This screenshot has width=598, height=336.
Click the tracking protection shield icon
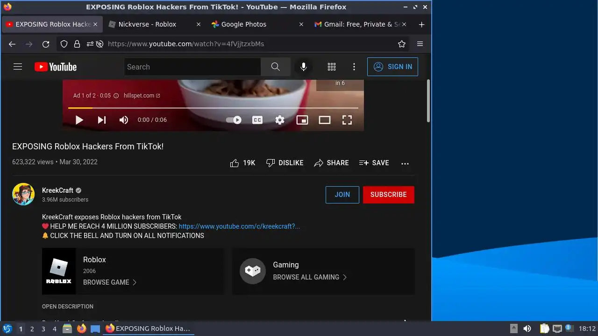[x=65, y=44]
